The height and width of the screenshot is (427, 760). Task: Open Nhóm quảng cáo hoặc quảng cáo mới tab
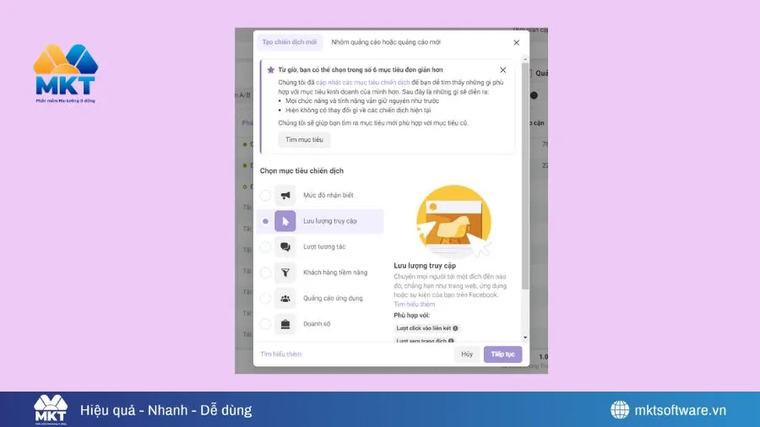pos(386,42)
